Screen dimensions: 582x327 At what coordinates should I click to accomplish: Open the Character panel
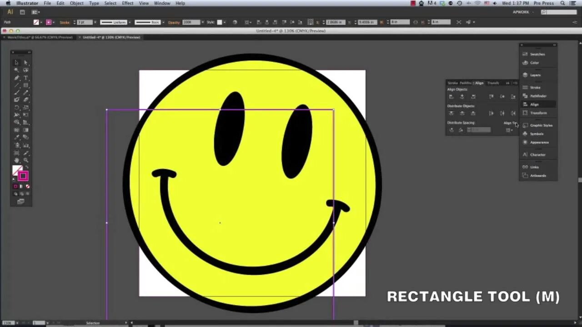tap(538, 155)
